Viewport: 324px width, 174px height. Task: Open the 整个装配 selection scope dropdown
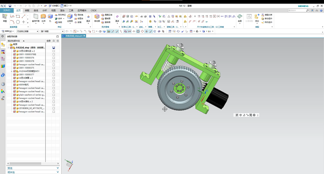[52, 31]
